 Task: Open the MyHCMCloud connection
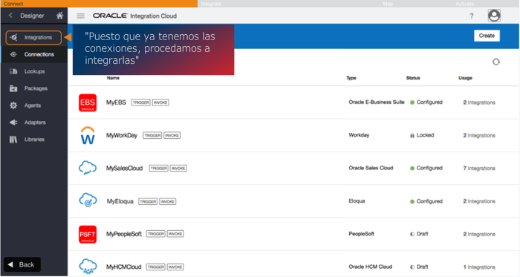pyautogui.click(x=124, y=267)
